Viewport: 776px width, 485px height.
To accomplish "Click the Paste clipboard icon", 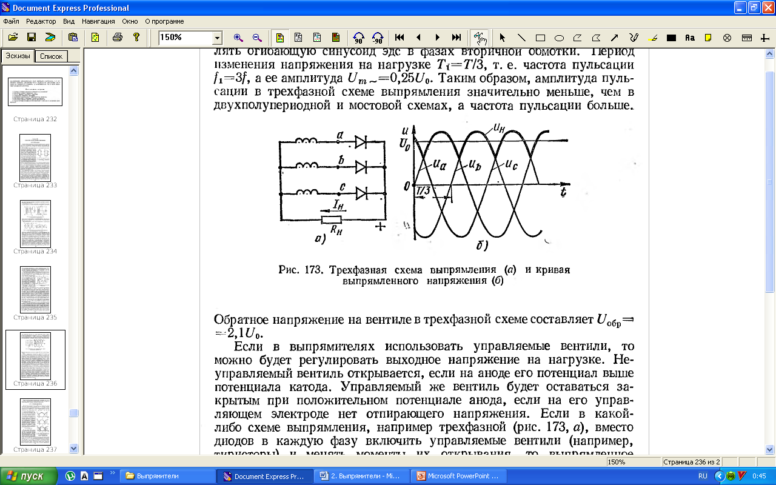I will pyautogui.click(x=73, y=37).
